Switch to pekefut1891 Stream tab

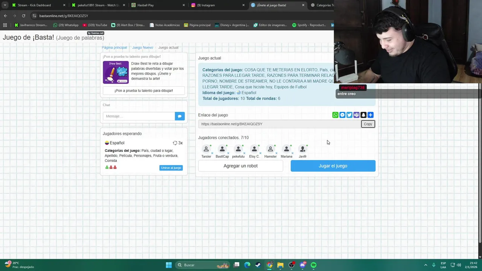coord(98,5)
